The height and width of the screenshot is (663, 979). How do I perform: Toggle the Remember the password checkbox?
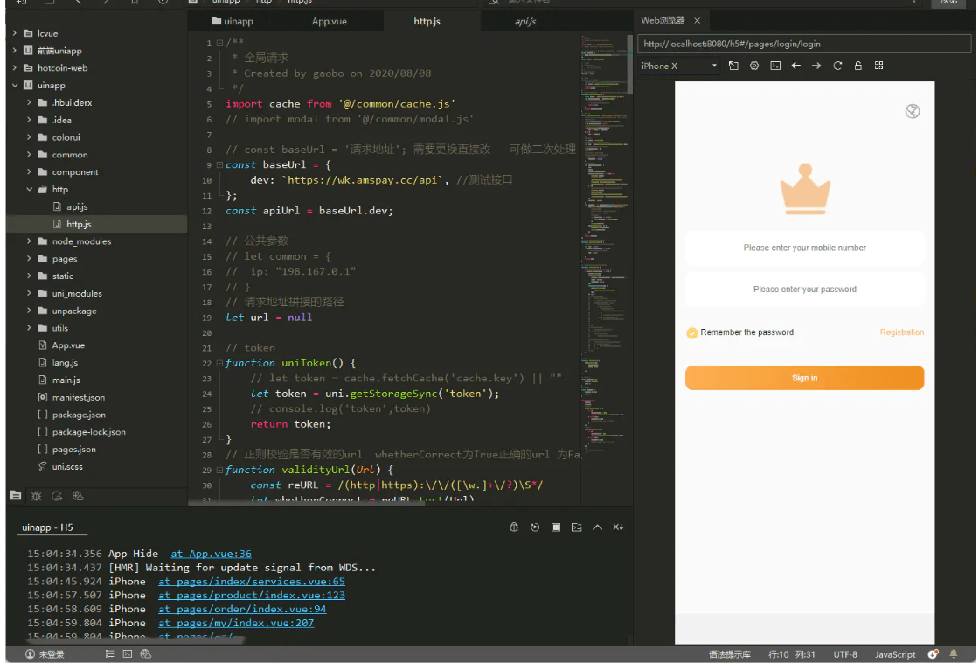(692, 332)
